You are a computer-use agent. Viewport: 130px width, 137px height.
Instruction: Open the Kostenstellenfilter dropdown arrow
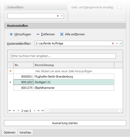click(117, 43)
